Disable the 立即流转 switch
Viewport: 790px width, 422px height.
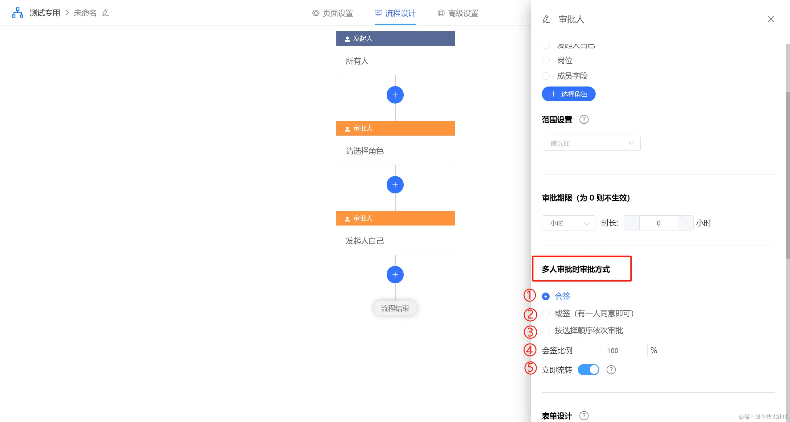pos(588,370)
